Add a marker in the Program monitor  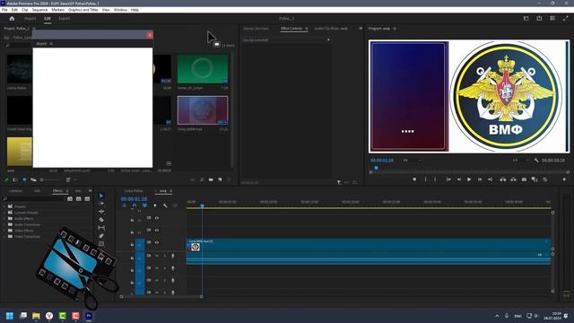coord(414,179)
